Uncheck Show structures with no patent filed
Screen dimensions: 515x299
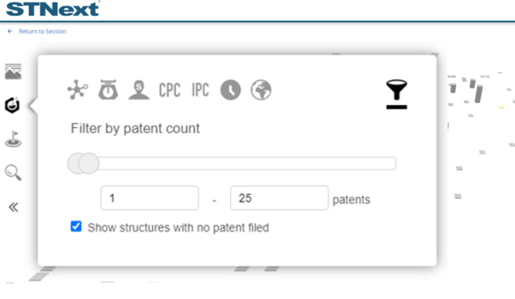coord(76,226)
